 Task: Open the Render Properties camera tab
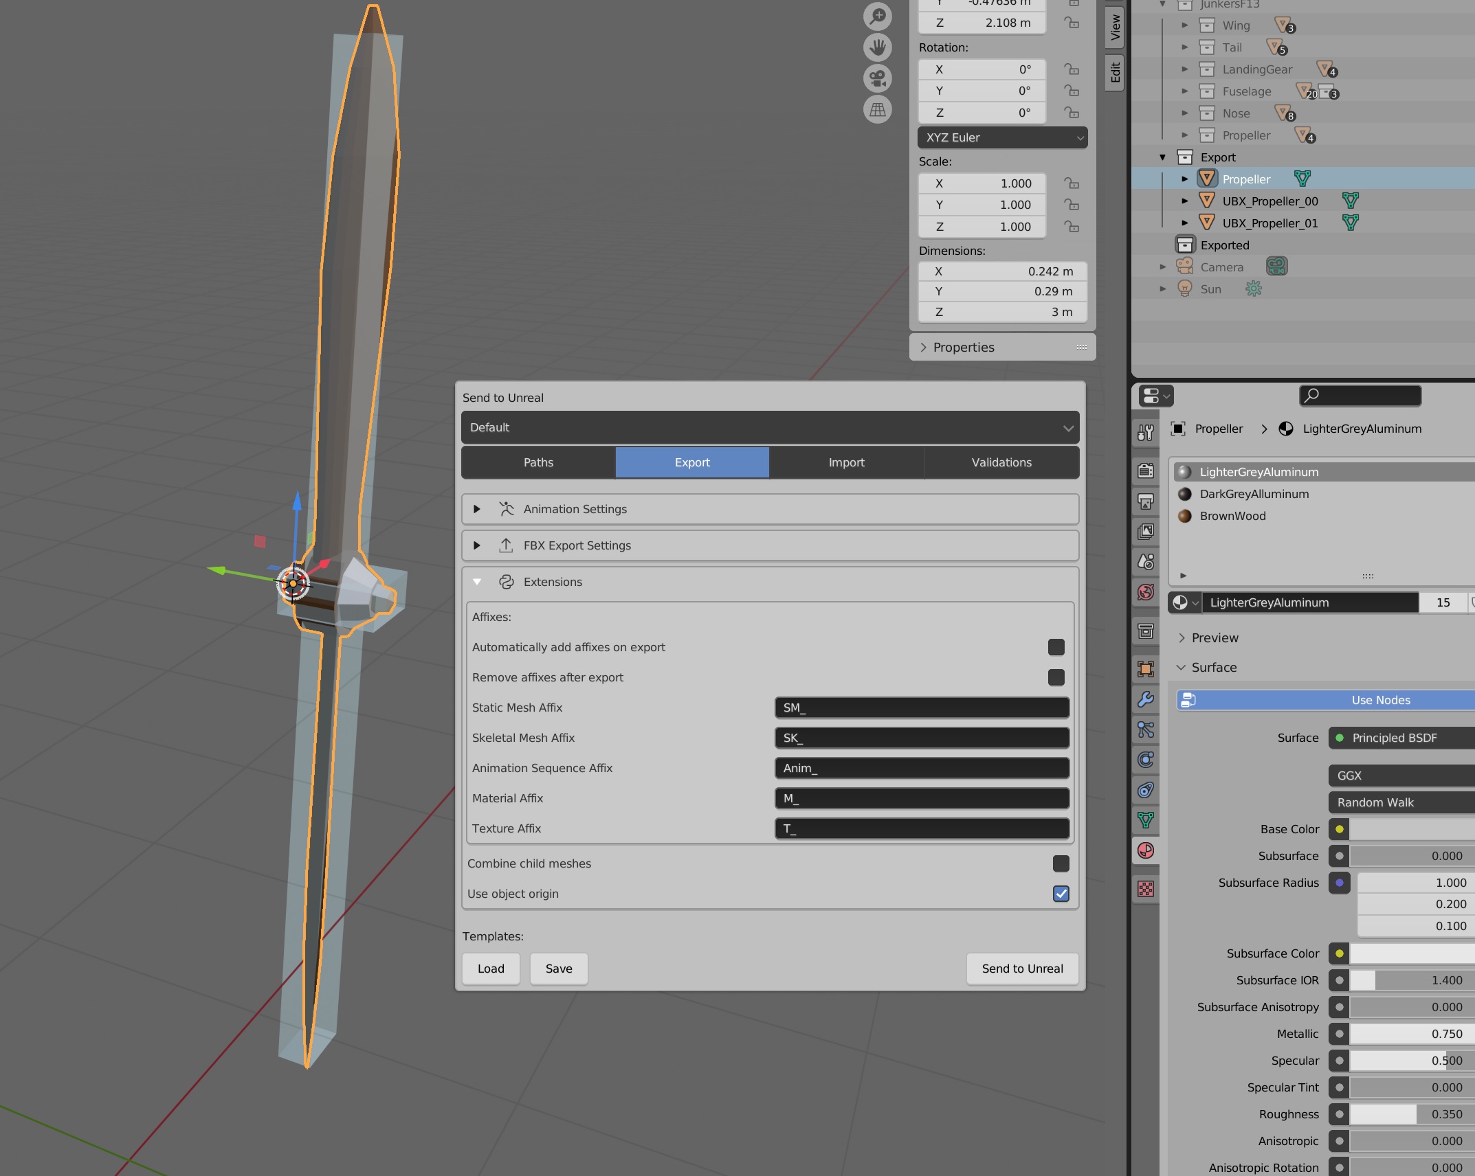click(x=1145, y=471)
